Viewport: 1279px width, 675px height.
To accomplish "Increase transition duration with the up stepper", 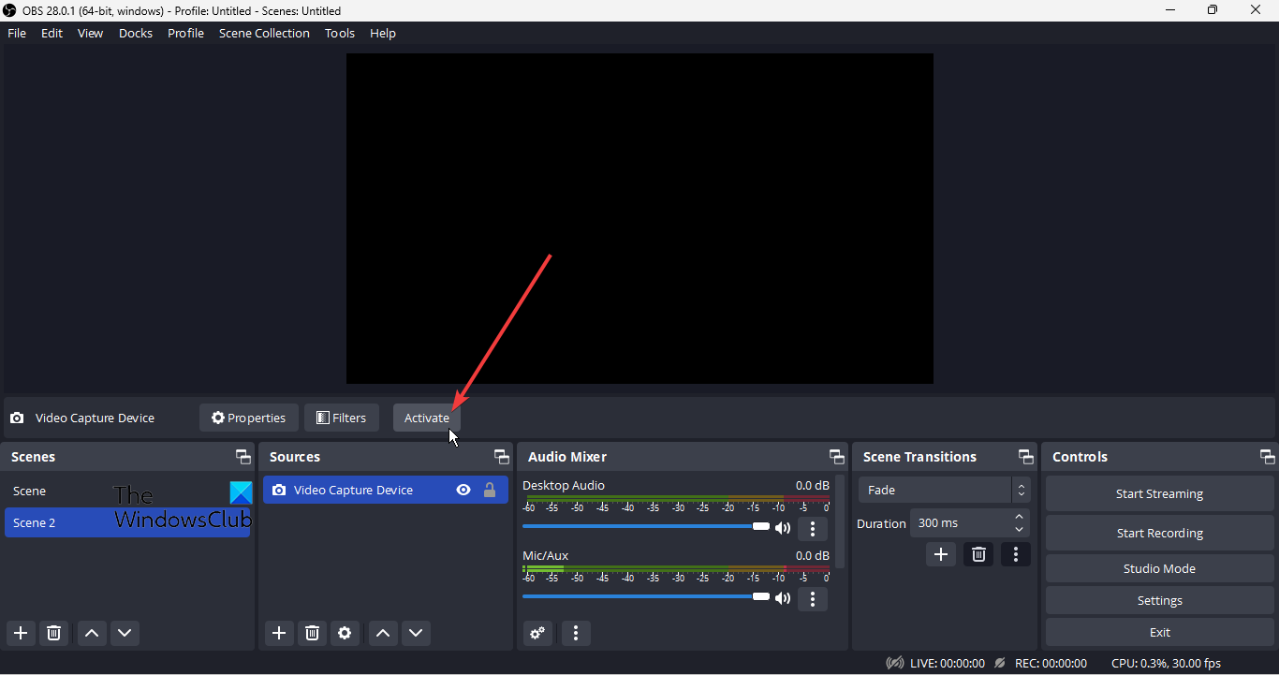I will [x=1019, y=517].
